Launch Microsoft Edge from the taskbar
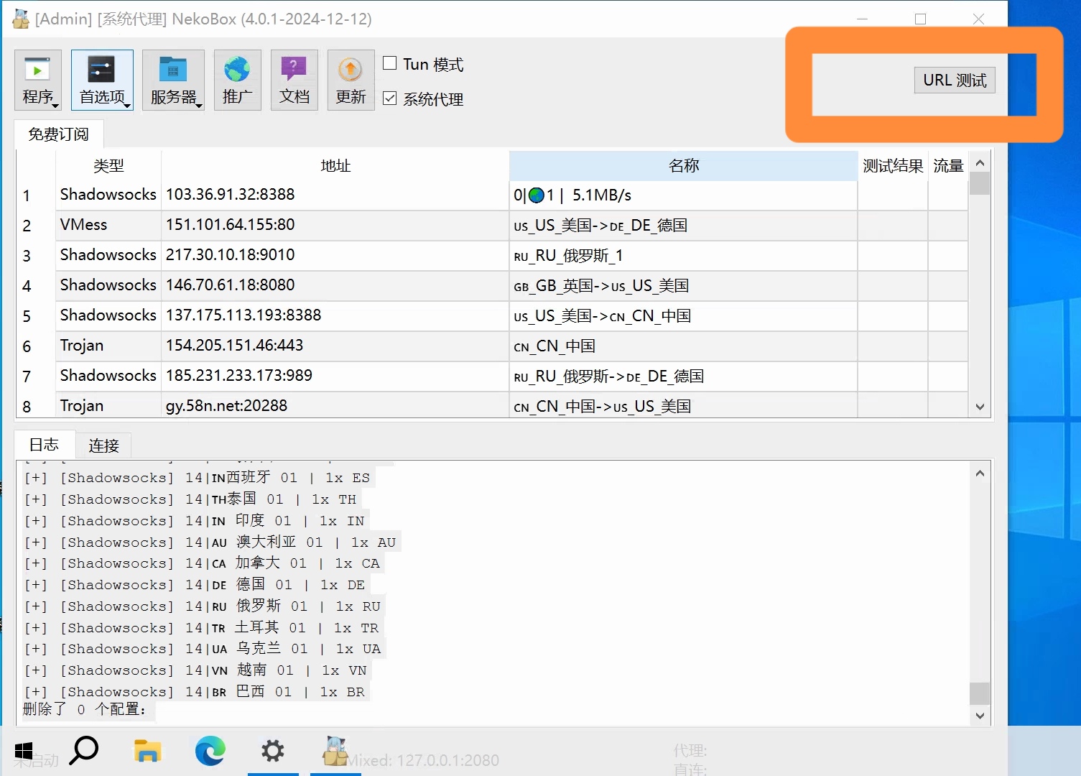This screenshot has width=1081, height=776. click(210, 752)
